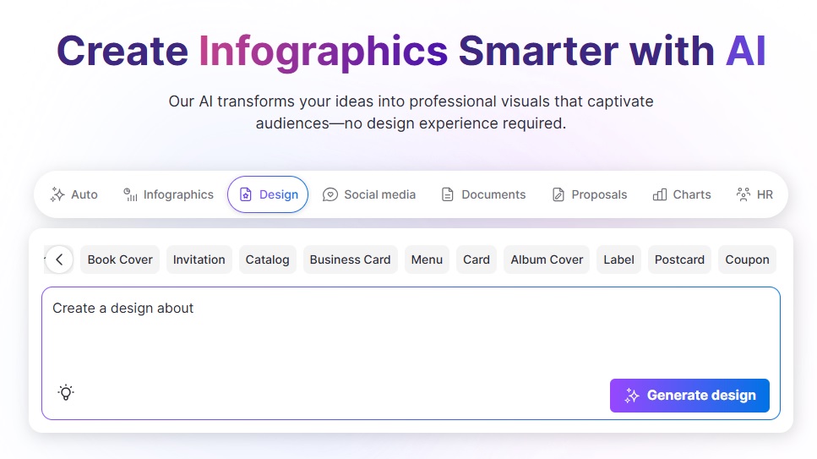Select the Coupon chip
This screenshot has height=459, width=817.
point(747,260)
